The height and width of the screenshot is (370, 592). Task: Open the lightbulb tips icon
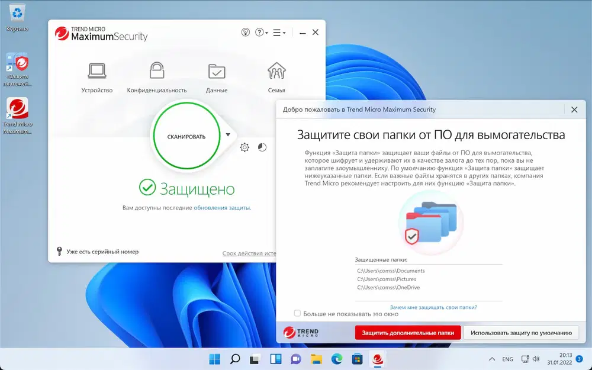[x=245, y=33]
